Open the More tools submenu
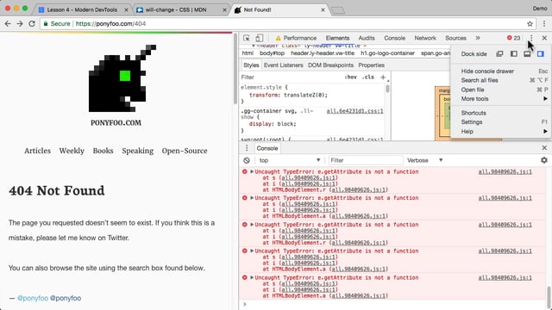The image size is (552, 310). tap(501, 99)
